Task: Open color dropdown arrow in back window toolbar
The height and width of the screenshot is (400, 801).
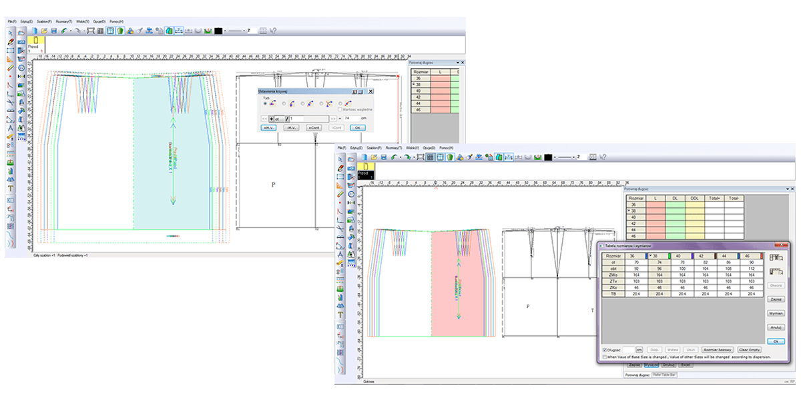Action: 225,31
